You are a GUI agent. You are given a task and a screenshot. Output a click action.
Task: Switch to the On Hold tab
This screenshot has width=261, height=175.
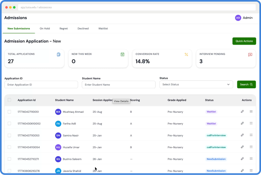pos(45,28)
